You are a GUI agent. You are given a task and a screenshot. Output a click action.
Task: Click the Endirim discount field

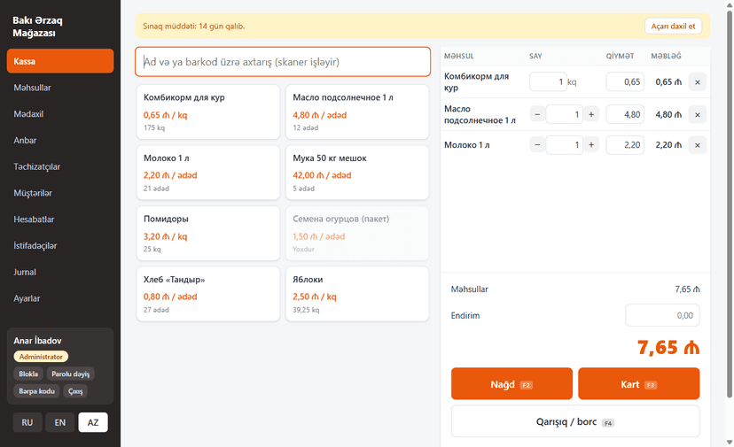[x=662, y=315]
